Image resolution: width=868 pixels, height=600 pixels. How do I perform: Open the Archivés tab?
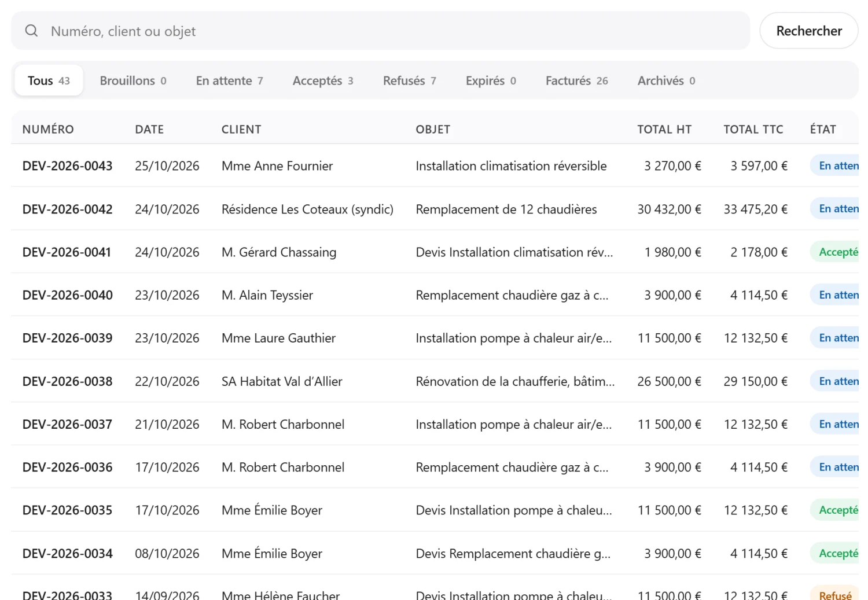point(666,80)
